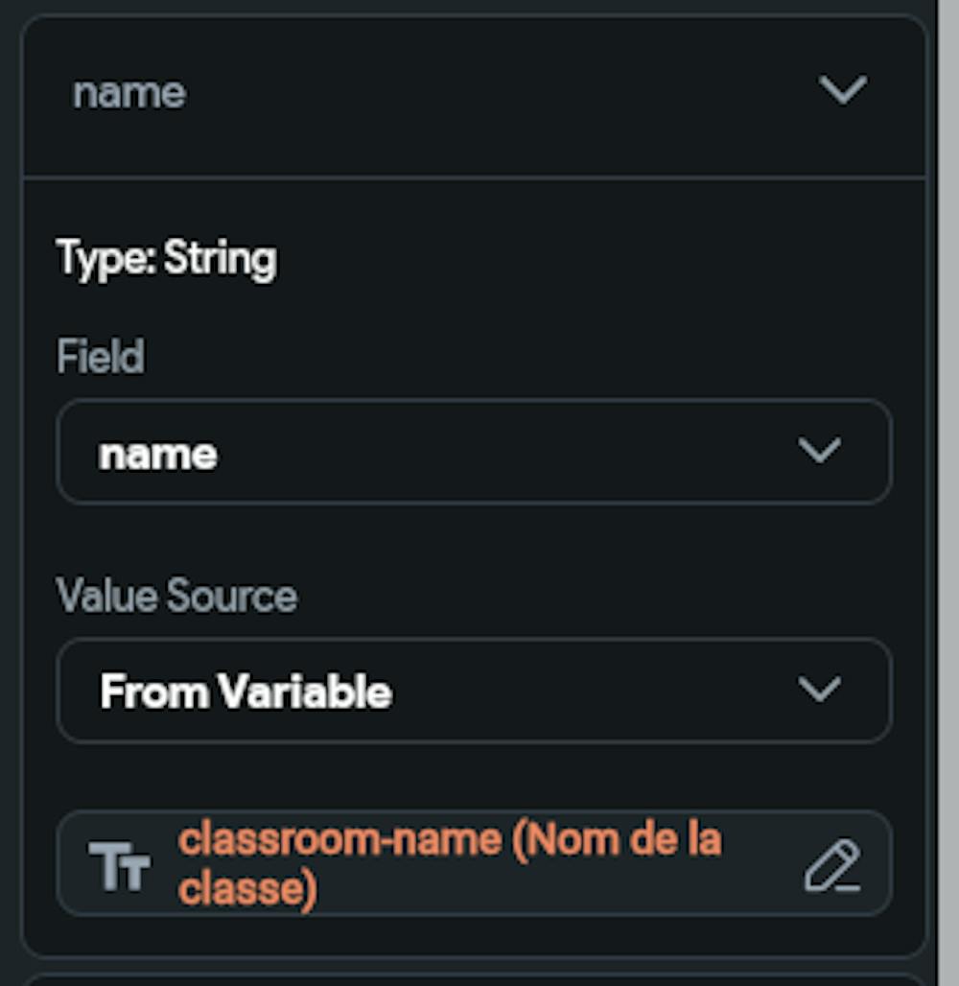Click the Type: String label
The height and width of the screenshot is (986, 959).
point(167,259)
